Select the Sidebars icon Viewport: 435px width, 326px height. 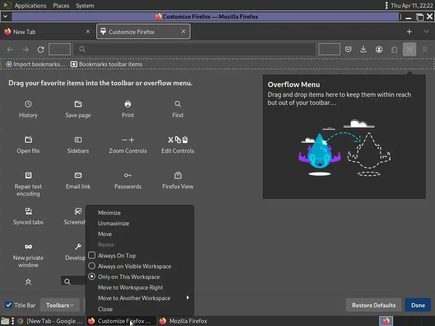click(x=78, y=140)
